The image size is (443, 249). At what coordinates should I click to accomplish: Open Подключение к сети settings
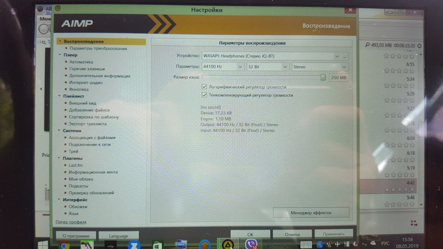pyautogui.click(x=90, y=144)
